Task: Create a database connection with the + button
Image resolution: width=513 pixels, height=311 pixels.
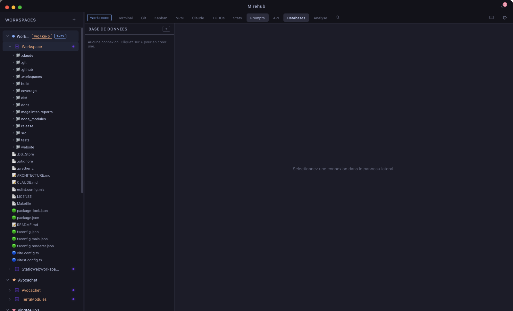Action: (166, 29)
